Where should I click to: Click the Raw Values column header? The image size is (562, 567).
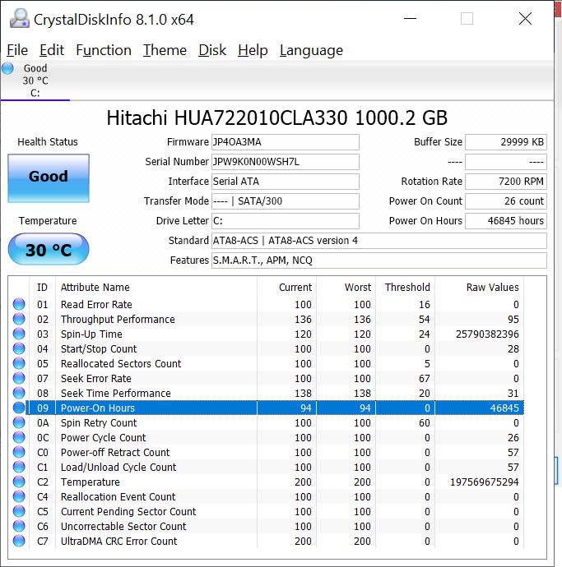point(480,287)
